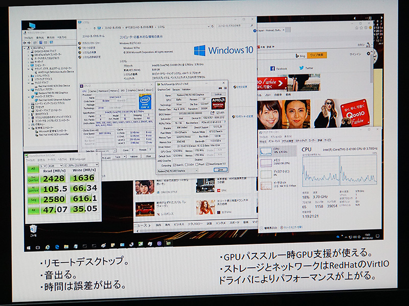
Task: Click the browser page vertical scrollbar
Action: 372,68
